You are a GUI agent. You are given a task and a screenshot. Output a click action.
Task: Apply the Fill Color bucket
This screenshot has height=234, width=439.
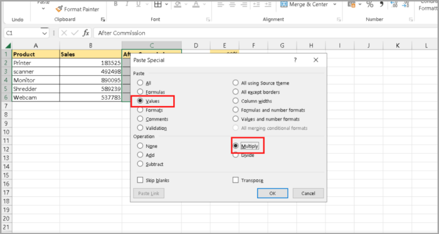[177, 4]
